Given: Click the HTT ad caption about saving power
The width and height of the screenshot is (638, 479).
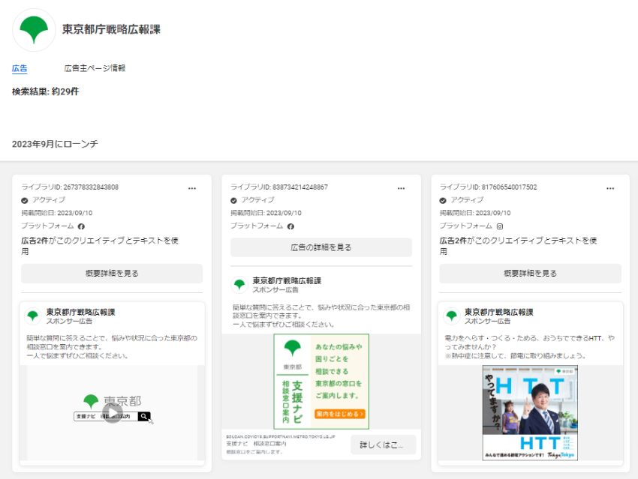Looking at the screenshot, I should click(529, 347).
